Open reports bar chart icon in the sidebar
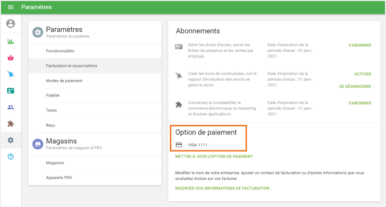 coord(11,41)
